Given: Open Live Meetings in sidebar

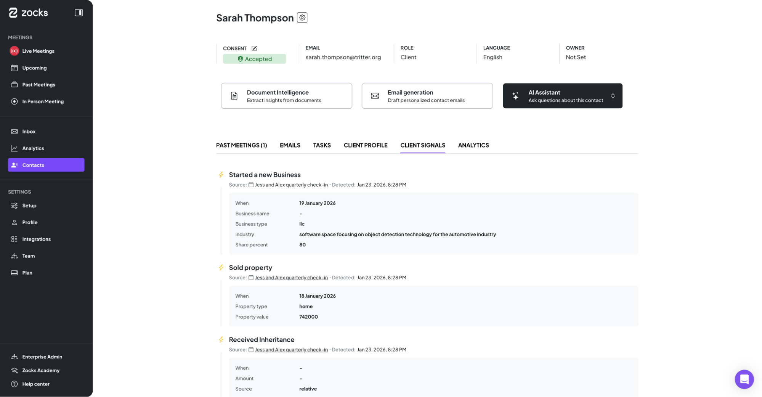Looking at the screenshot, I should coord(38,51).
